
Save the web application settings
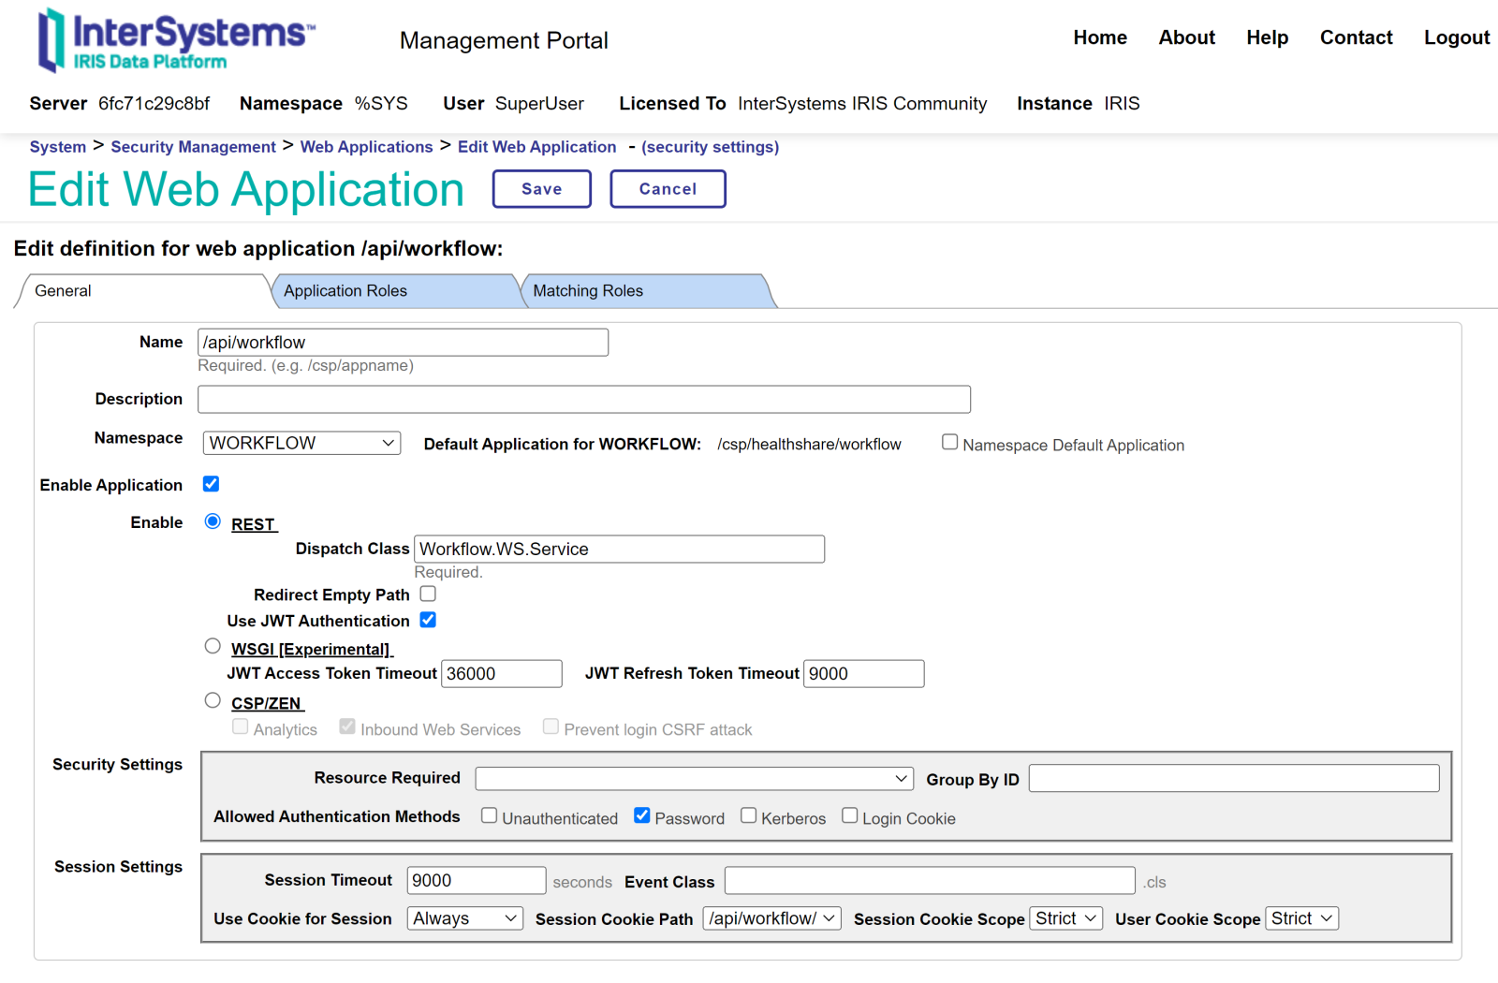(x=541, y=189)
